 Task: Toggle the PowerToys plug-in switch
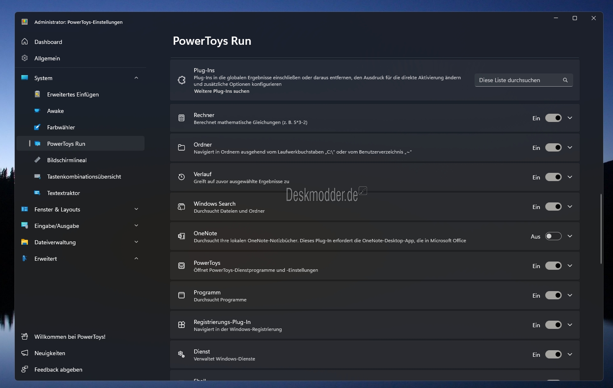pyautogui.click(x=553, y=266)
